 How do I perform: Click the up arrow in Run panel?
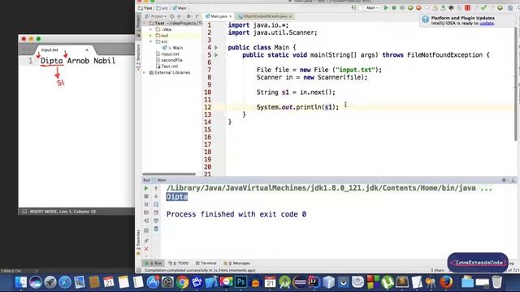click(x=156, y=188)
